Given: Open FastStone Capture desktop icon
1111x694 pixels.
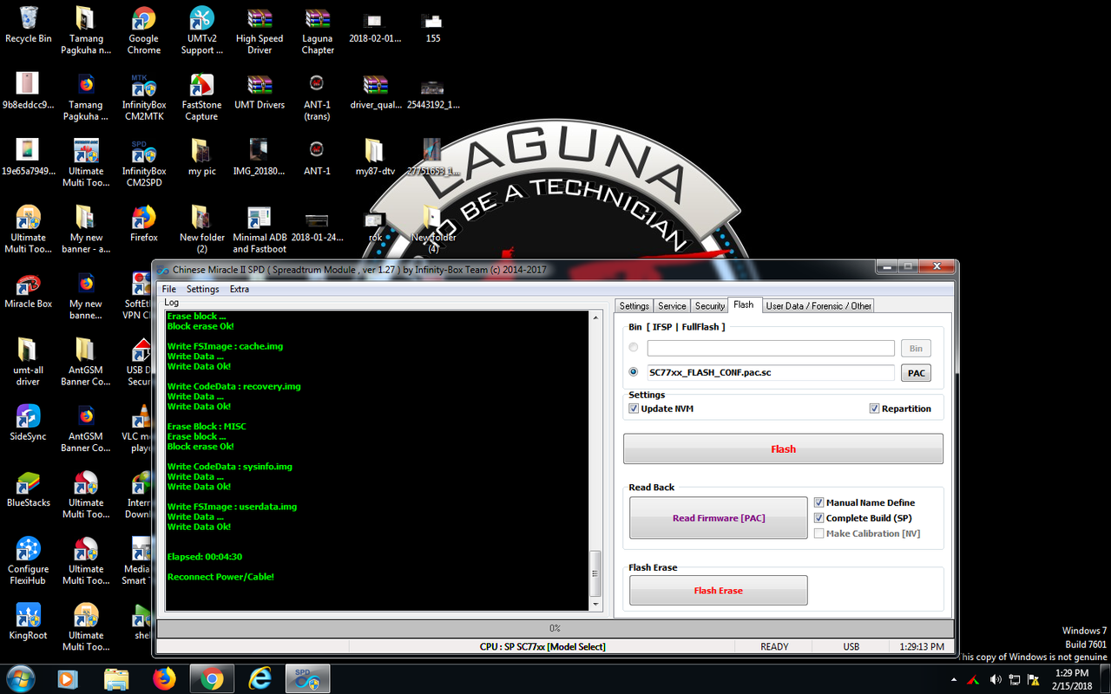Looking at the screenshot, I should 201,97.
